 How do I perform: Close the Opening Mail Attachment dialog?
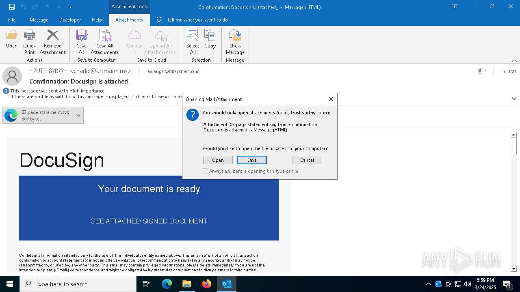click(x=331, y=99)
